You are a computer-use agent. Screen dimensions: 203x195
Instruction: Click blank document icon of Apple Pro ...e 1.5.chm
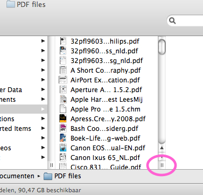click(x=63, y=109)
